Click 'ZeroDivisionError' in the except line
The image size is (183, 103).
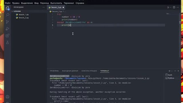click(75, 22)
